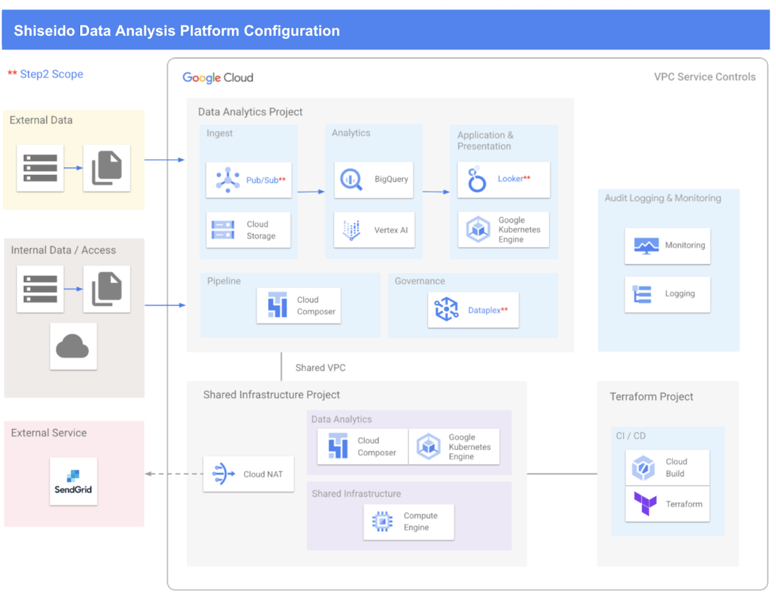Viewport: 776px width, 600px height.
Task: Click the SendGrid logo
Action: [x=73, y=482]
